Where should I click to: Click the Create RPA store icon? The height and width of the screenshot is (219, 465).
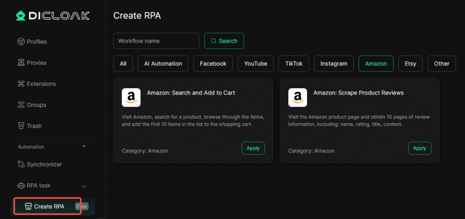click(x=28, y=207)
